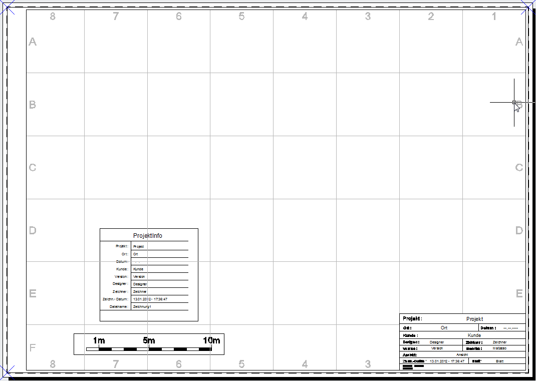Select the Designer value in ProjektInfo table
The width and height of the screenshot is (536, 381).
coord(140,284)
